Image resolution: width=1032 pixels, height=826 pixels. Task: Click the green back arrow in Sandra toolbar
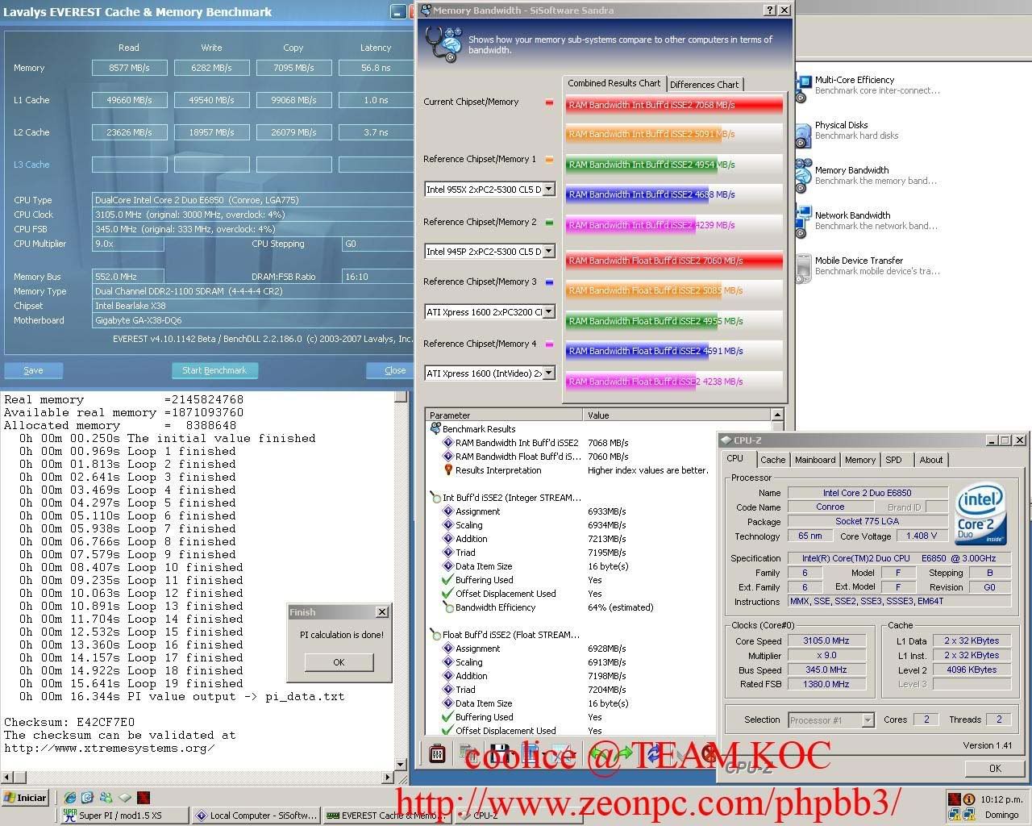(x=600, y=754)
